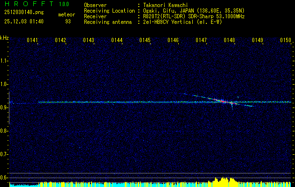Viewport: 295px width, 187px height.
Task: Select the 0150 time marker
Action: click(286, 41)
